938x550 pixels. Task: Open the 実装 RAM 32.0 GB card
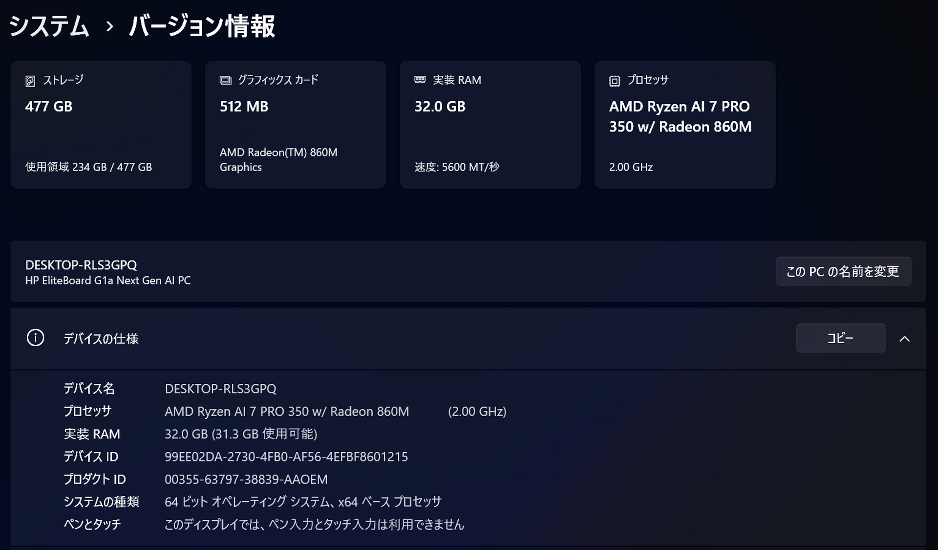coord(490,125)
